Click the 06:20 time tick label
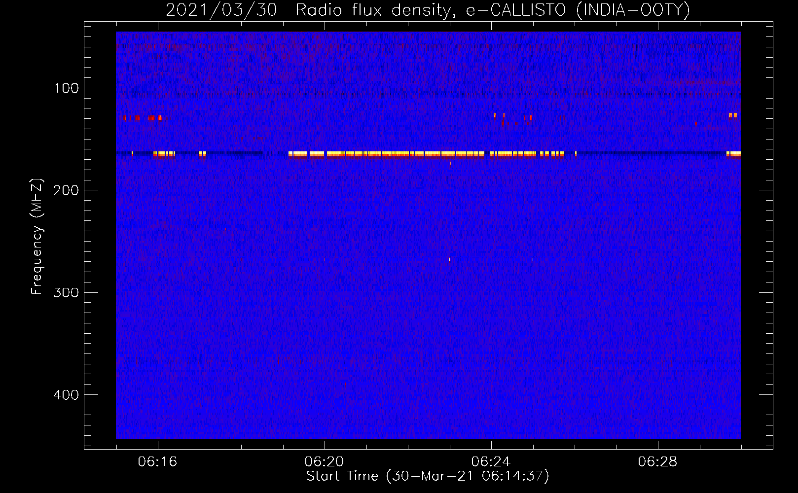The height and width of the screenshot is (493, 798). click(x=324, y=462)
